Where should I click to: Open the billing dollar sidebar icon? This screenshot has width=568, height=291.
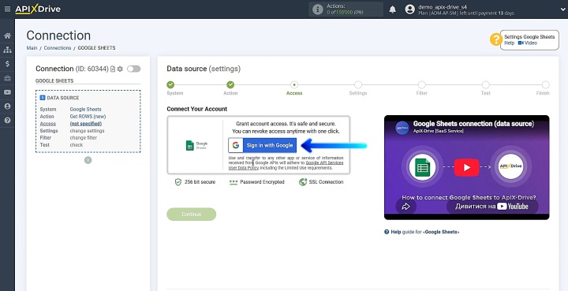[x=7, y=64]
